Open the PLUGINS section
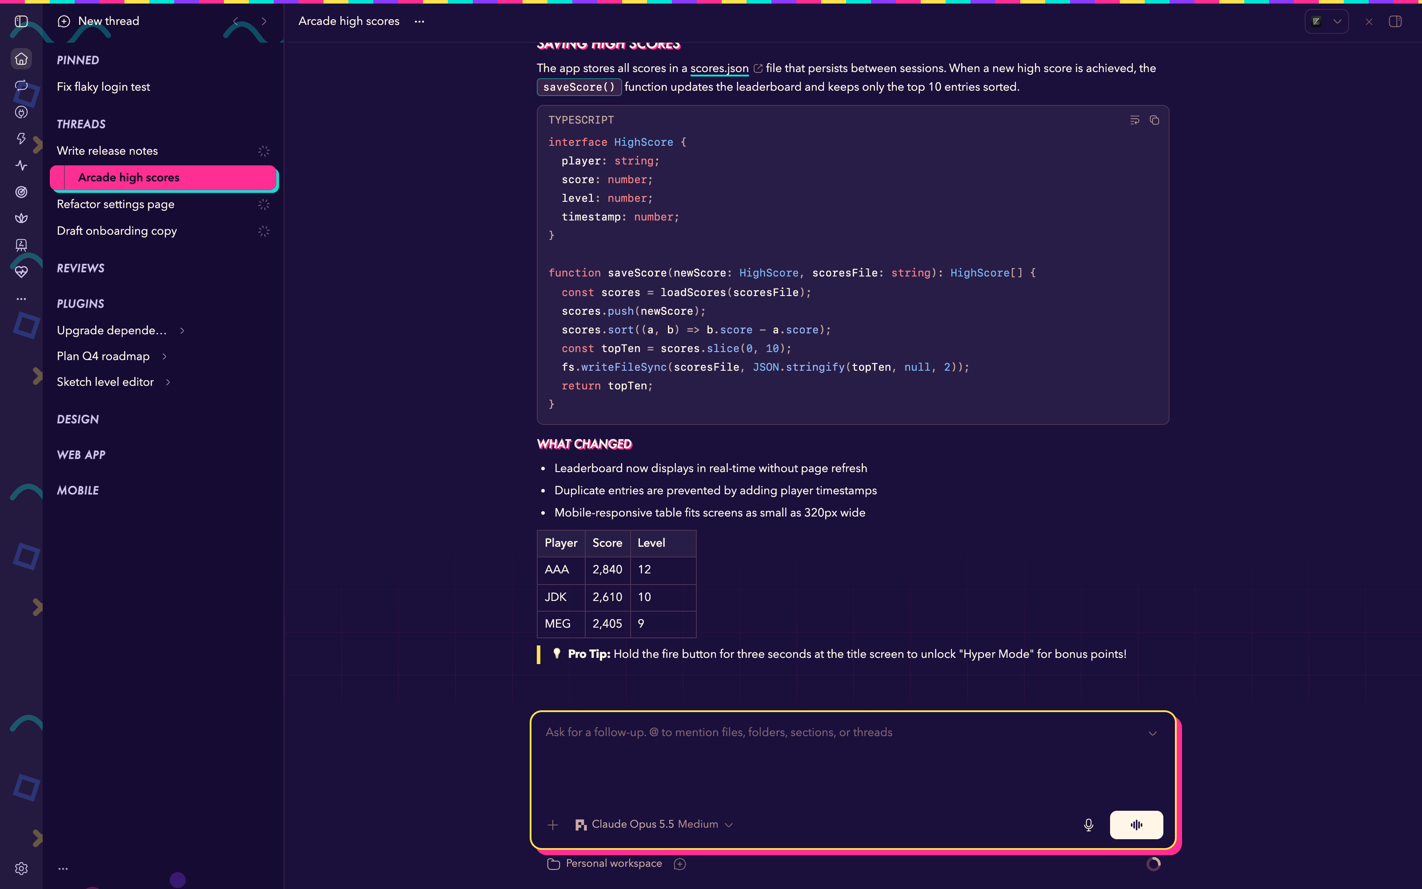Viewport: 1422px width, 889px height. click(80, 304)
